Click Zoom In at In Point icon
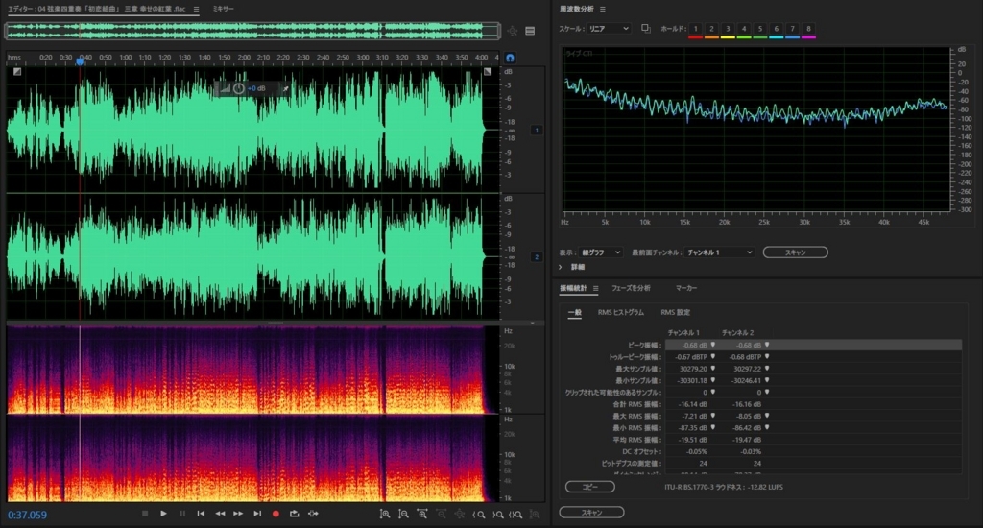This screenshot has height=528, width=983. pyautogui.click(x=478, y=515)
